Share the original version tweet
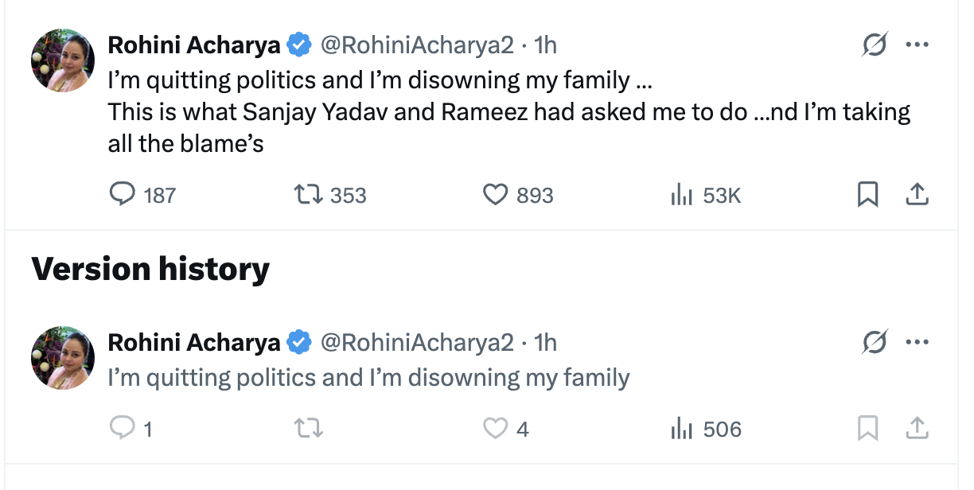Screen dimensions: 974x490 (x=917, y=429)
